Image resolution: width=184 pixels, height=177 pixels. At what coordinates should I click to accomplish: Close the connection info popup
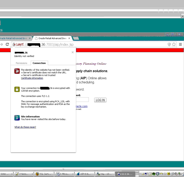click(x=73, y=52)
